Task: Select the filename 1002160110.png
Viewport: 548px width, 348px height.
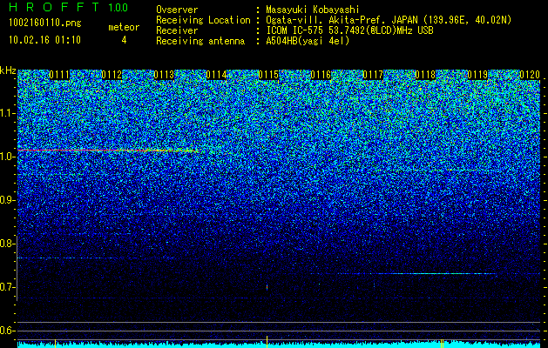Action: point(45,23)
